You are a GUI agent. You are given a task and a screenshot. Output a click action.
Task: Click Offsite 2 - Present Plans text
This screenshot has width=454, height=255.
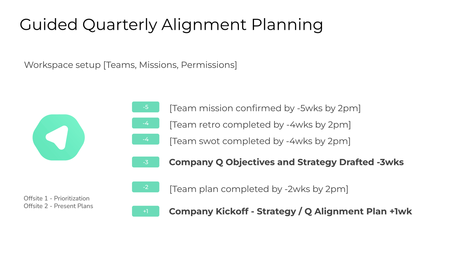coord(58,206)
